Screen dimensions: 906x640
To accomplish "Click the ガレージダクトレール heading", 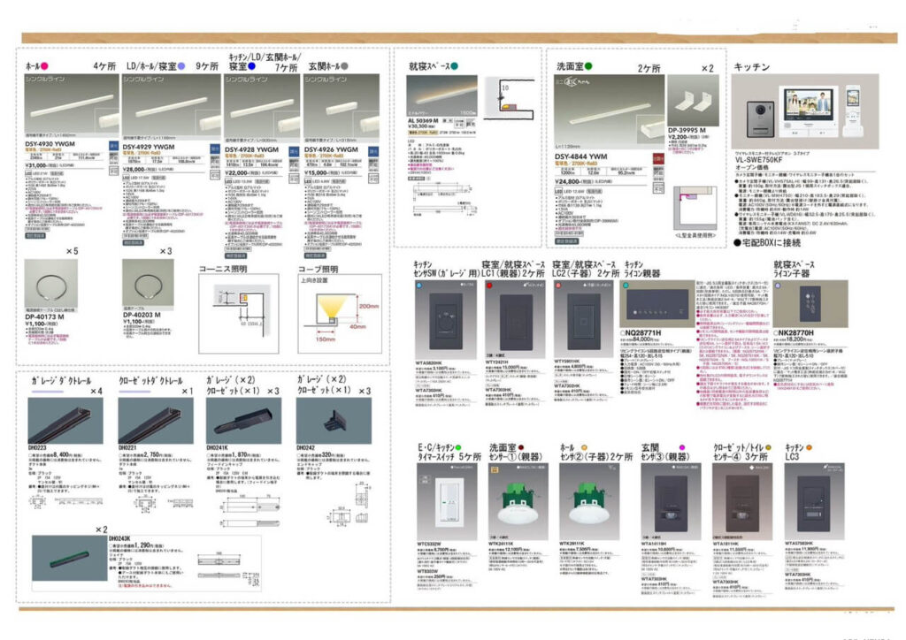I will point(61,381).
